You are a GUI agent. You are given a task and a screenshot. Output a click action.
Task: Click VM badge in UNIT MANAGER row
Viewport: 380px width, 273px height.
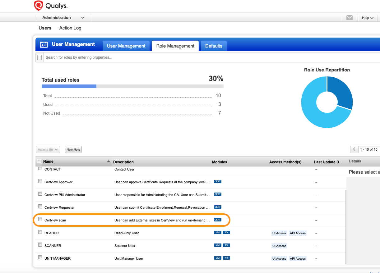pyautogui.click(x=218, y=258)
